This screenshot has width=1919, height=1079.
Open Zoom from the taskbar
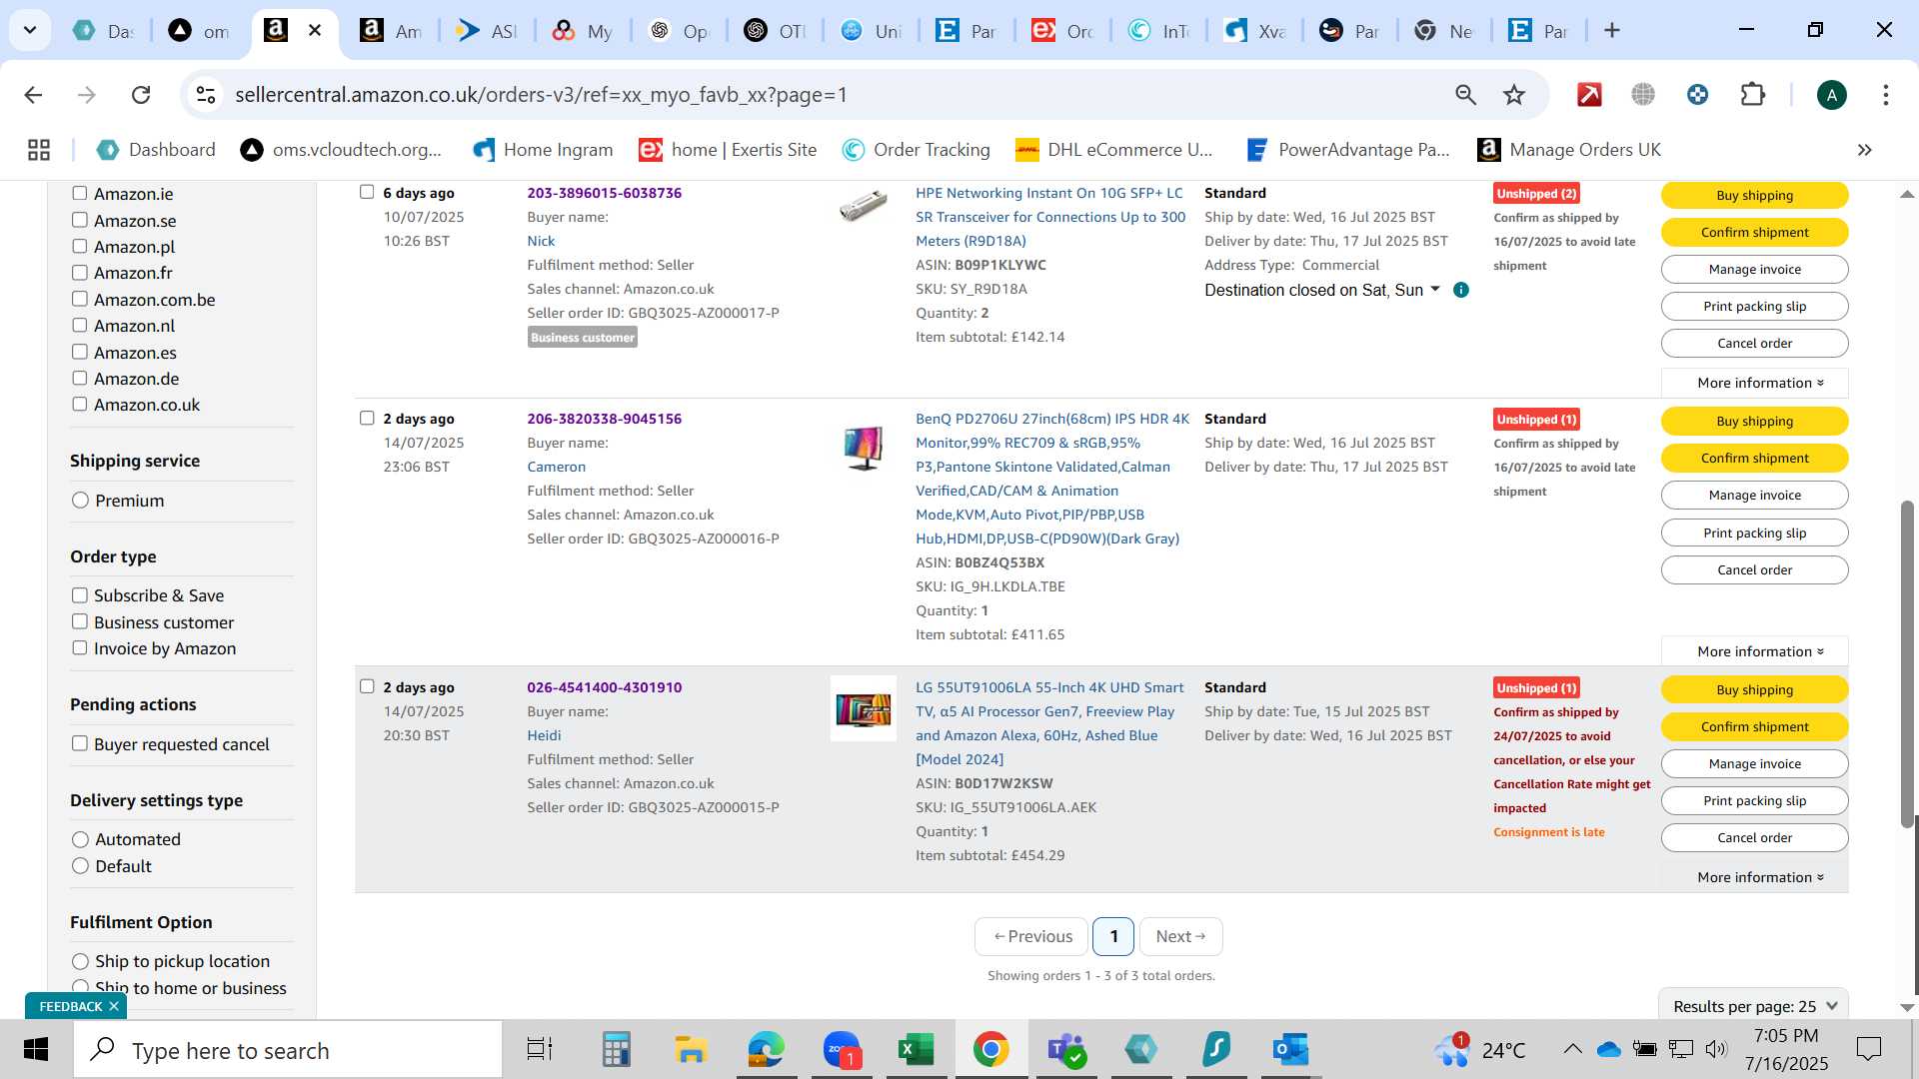pyautogui.click(x=842, y=1050)
